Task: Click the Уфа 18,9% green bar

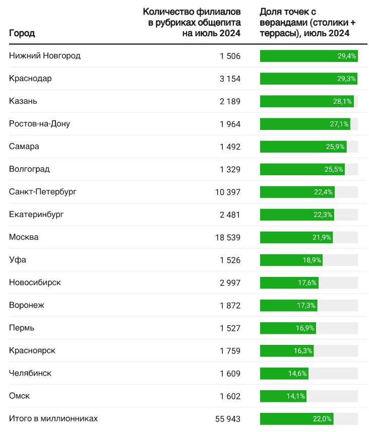Action: click(291, 260)
